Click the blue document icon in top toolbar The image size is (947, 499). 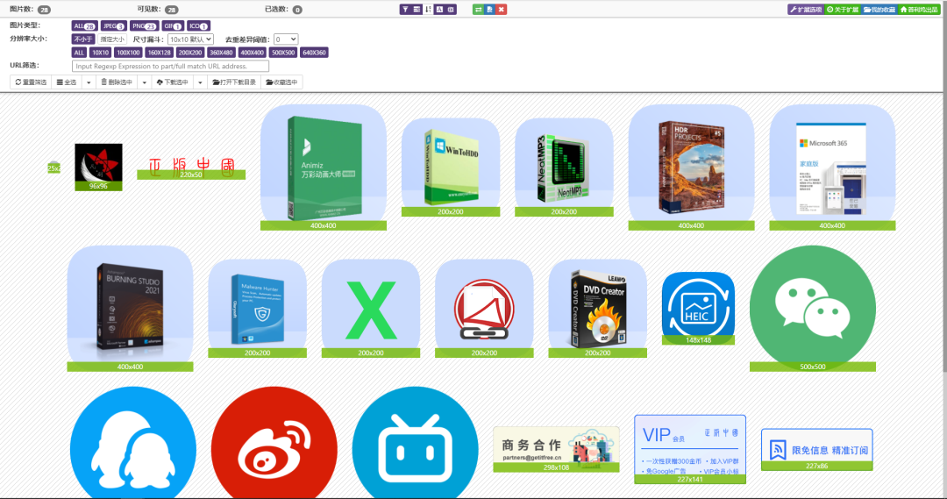(490, 10)
